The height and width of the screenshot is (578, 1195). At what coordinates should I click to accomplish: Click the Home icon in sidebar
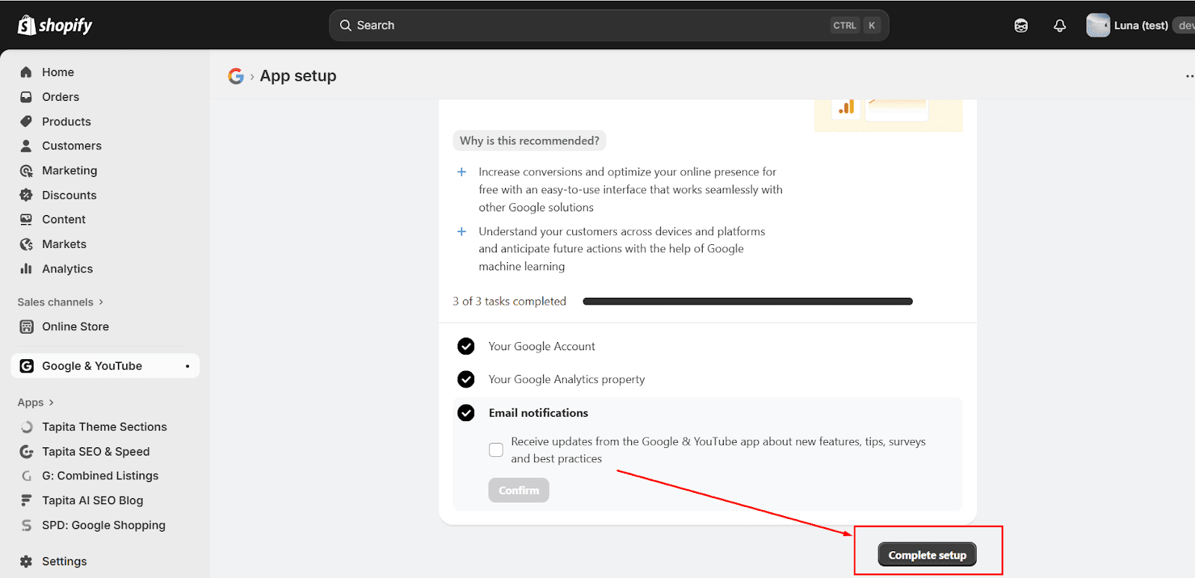tap(26, 72)
